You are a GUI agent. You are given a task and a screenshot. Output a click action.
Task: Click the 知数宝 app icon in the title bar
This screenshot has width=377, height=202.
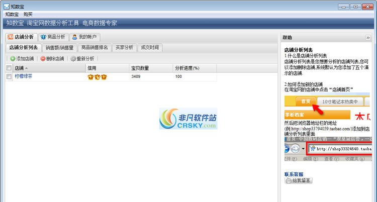coord(7,7)
